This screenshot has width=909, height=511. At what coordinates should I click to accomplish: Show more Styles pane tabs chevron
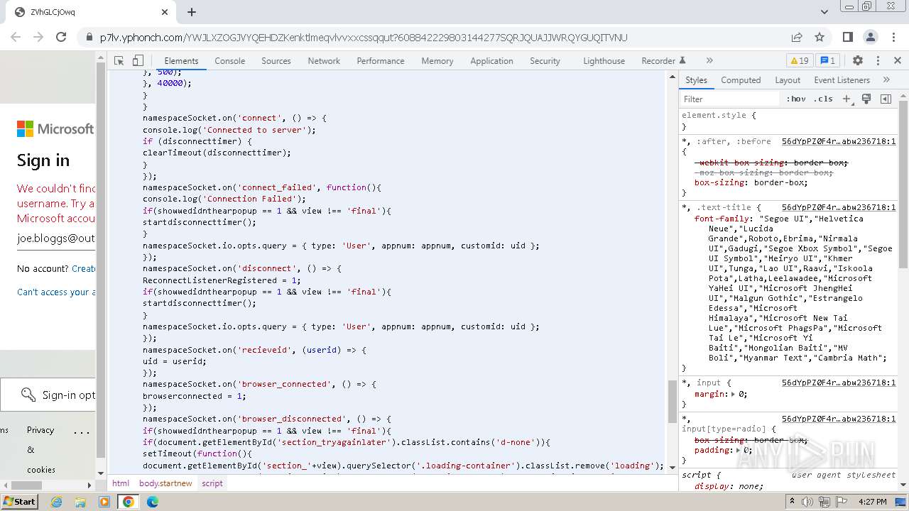[x=886, y=80]
